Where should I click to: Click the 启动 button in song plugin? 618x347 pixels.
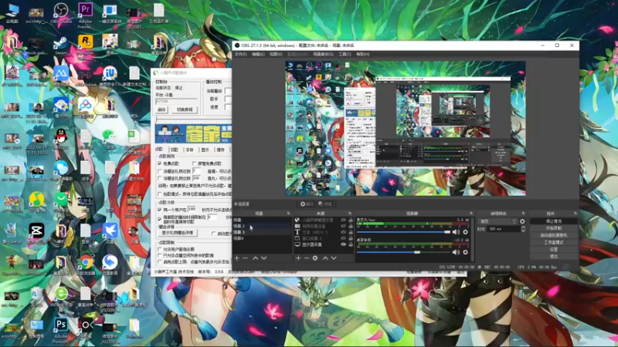tap(161, 109)
